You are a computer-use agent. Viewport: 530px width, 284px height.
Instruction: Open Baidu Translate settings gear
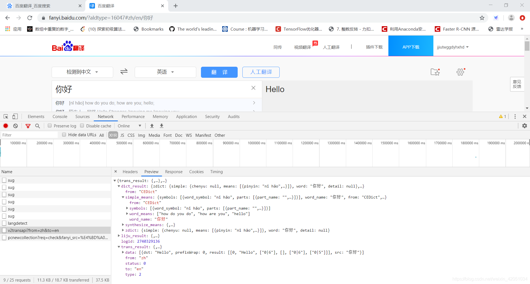pos(460,72)
